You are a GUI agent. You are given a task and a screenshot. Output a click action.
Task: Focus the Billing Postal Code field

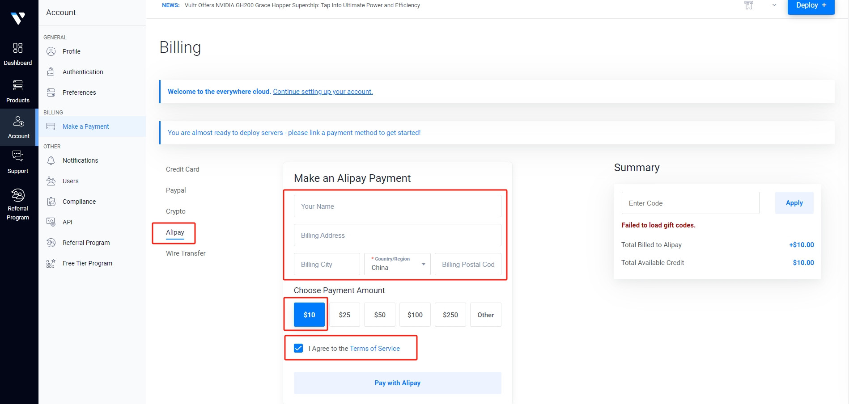pos(468,264)
